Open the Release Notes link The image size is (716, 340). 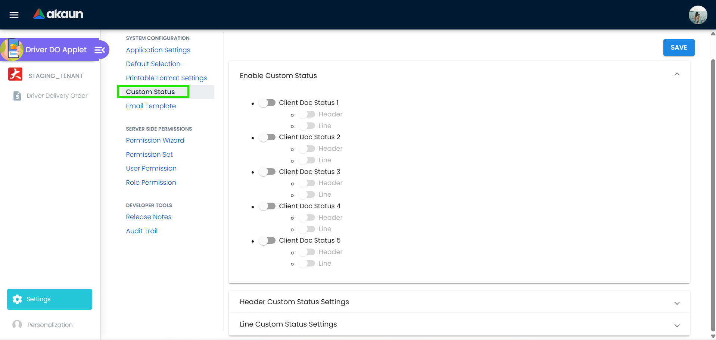(x=149, y=217)
